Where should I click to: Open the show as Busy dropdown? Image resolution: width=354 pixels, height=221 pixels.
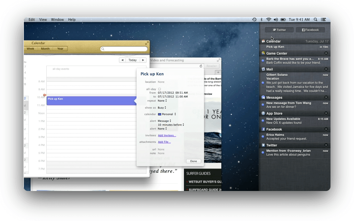coord(162,108)
